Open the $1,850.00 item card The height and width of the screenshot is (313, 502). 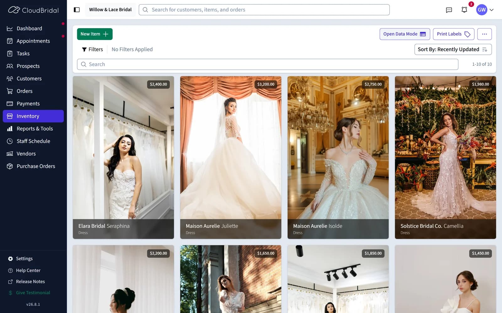pyautogui.click(x=338, y=279)
